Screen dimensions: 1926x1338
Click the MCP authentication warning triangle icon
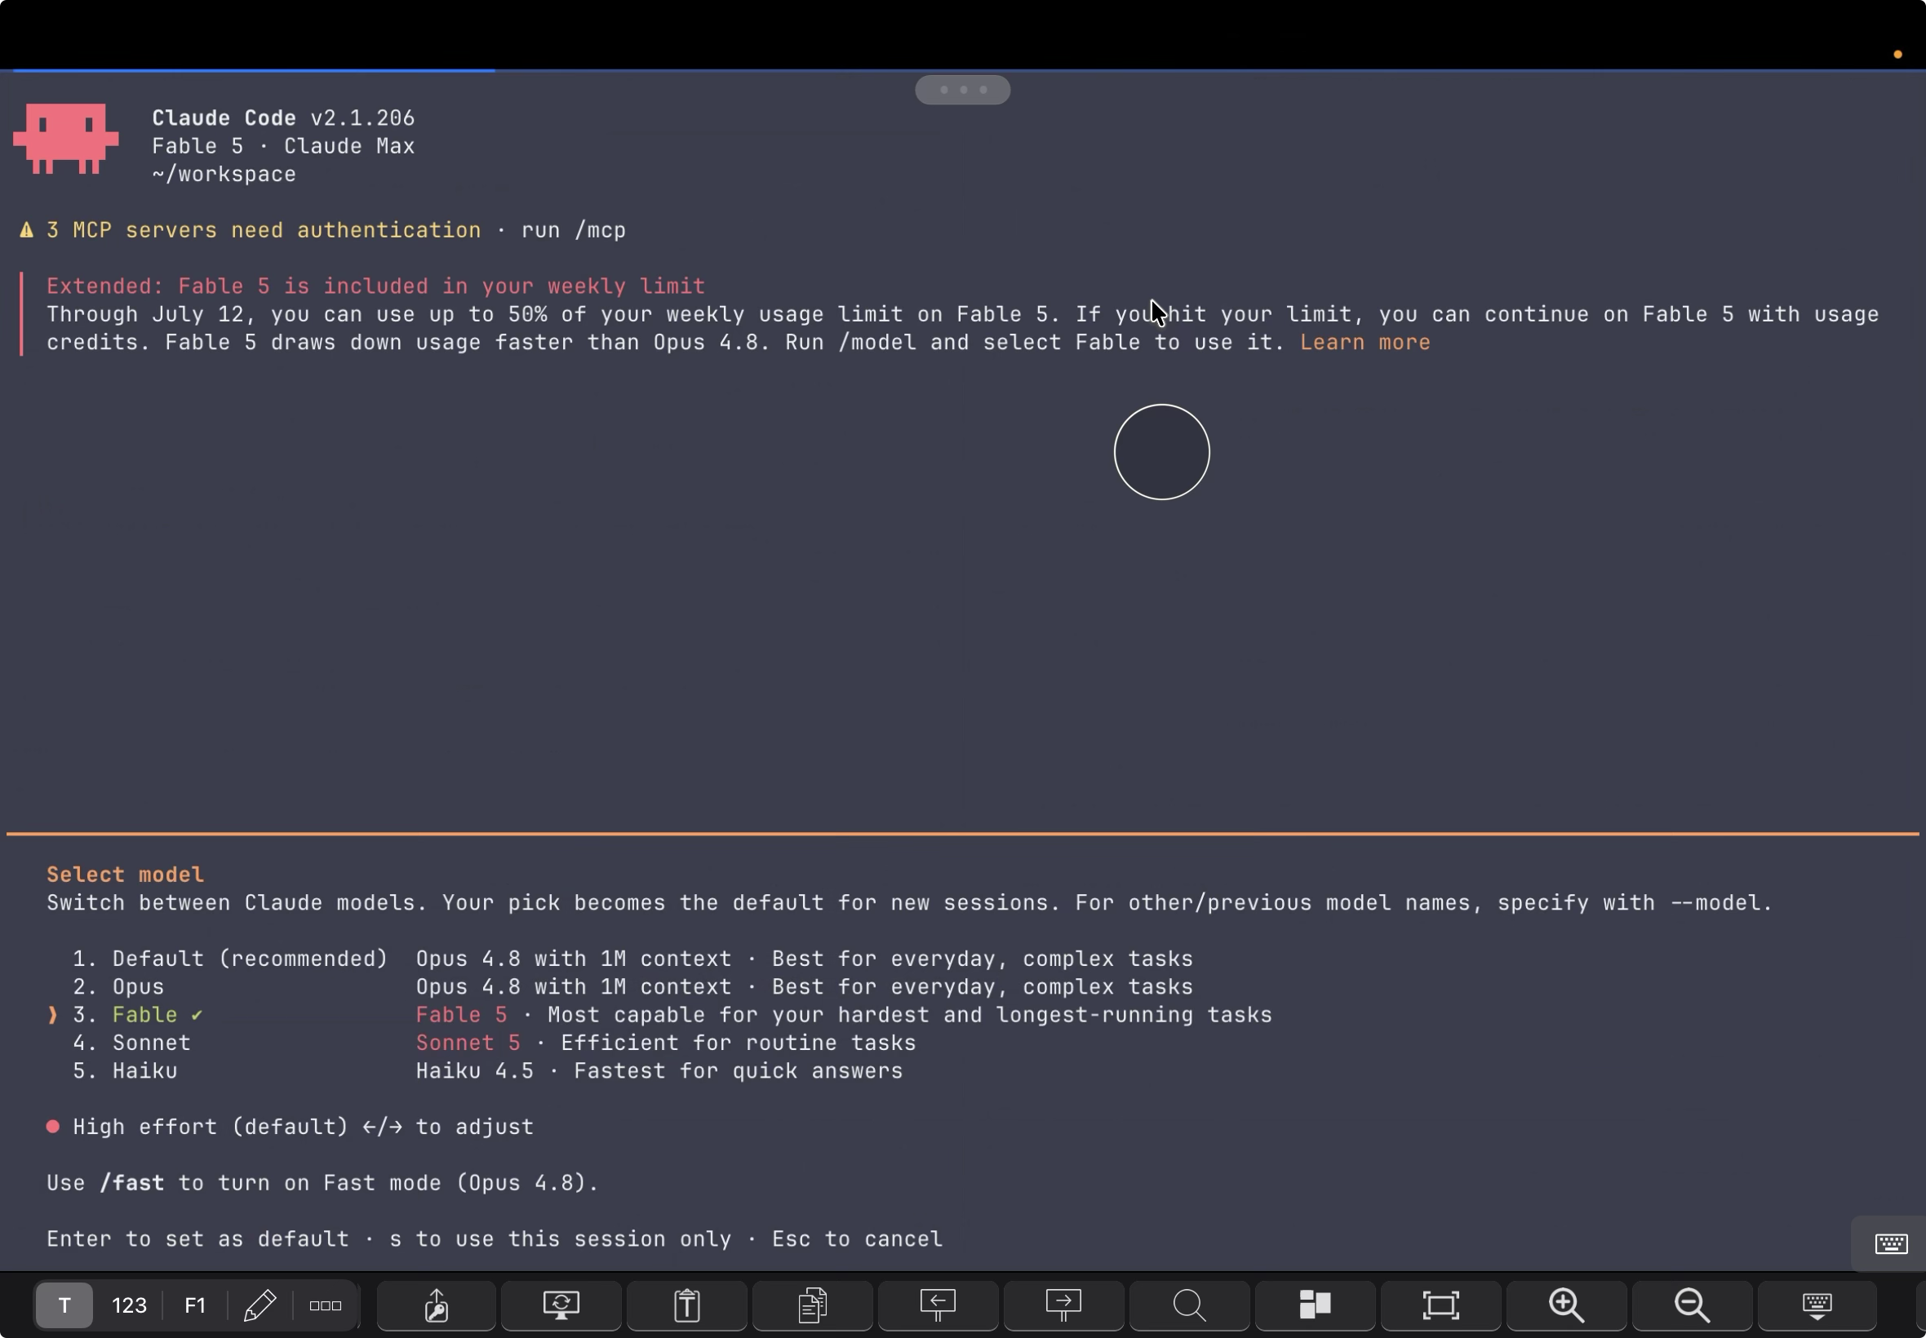click(x=27, y=231)
